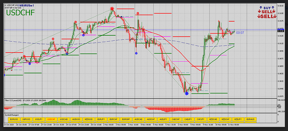Open the USDCAD chart button
The width and height of the screenshot is (288, 131).
pos(64,119)
